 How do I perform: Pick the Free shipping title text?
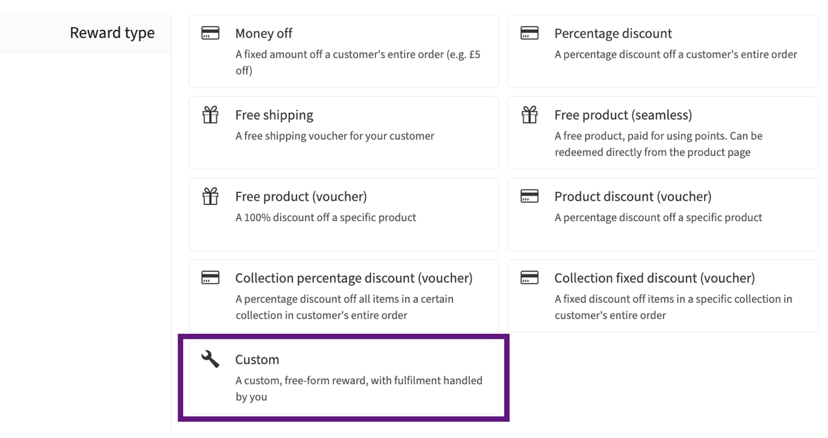pos(274,115)
